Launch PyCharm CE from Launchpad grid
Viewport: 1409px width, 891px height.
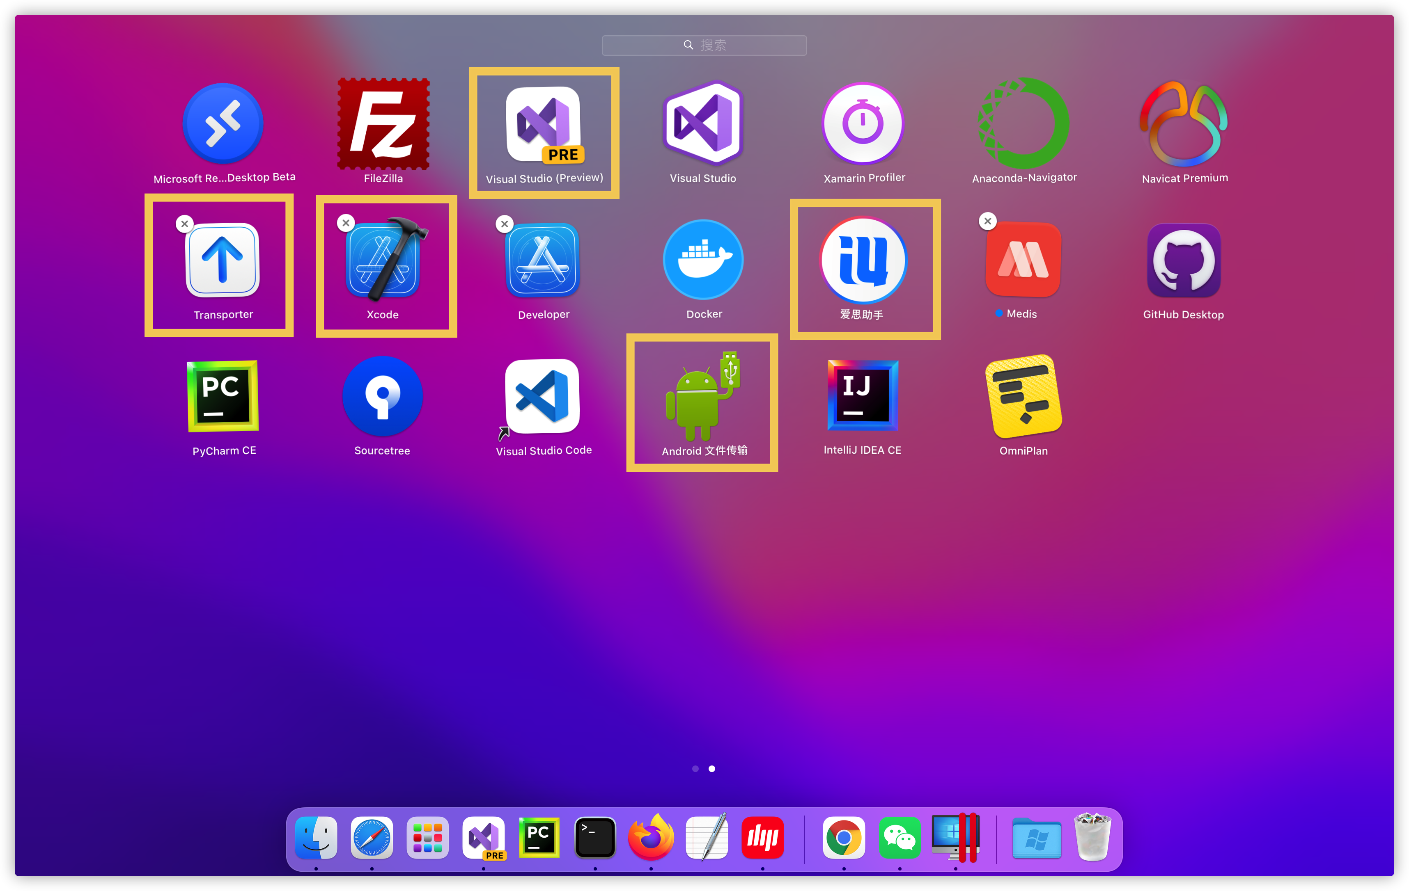[223, 396]
